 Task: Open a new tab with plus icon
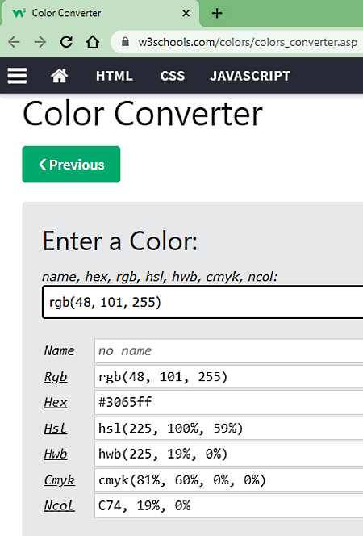(217, 14)
